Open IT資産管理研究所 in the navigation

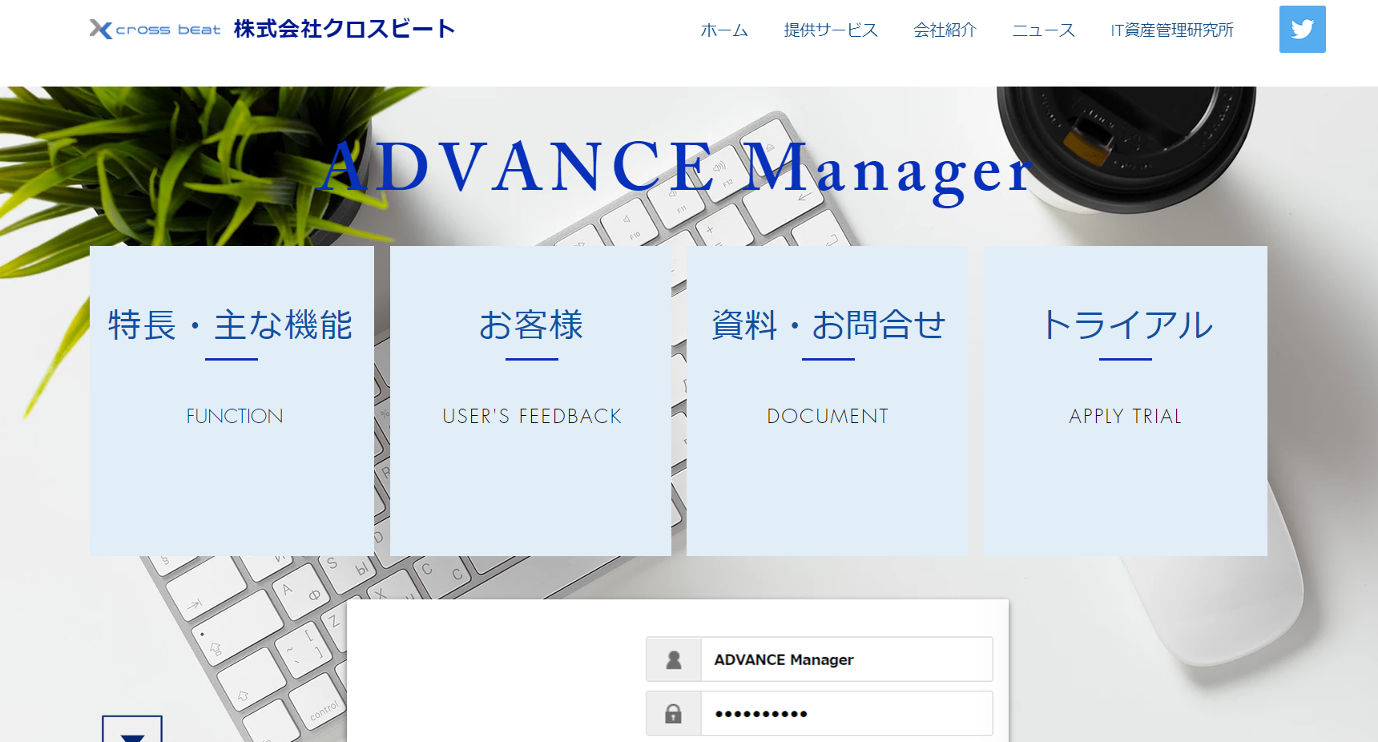coord(1172,30)
